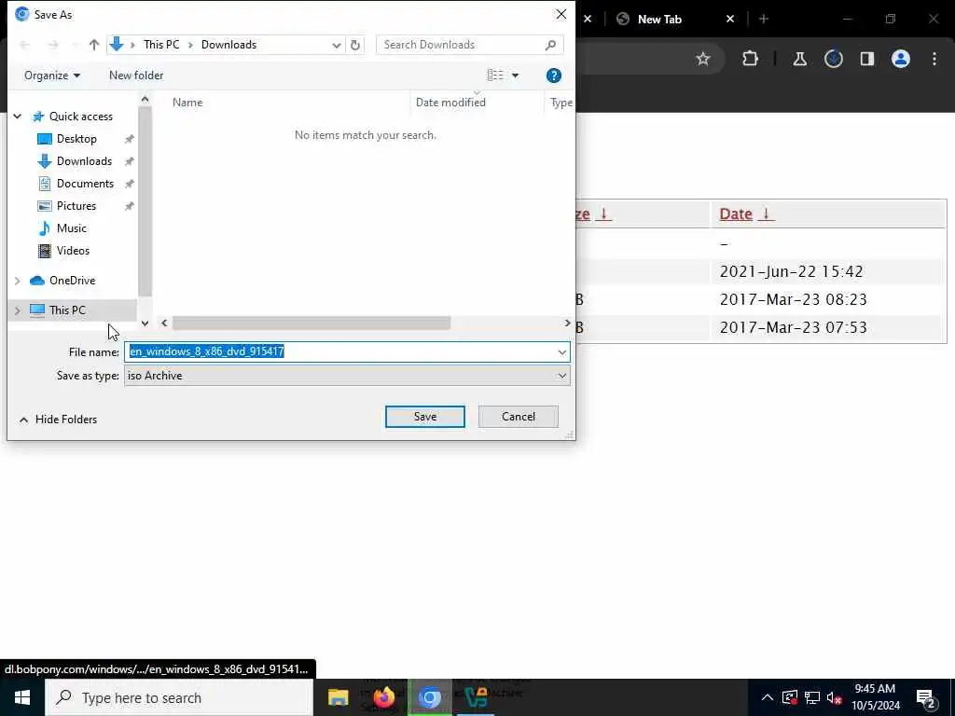
Task: Open Chrome three-dot menu
Action: click(x=934, y=59)
